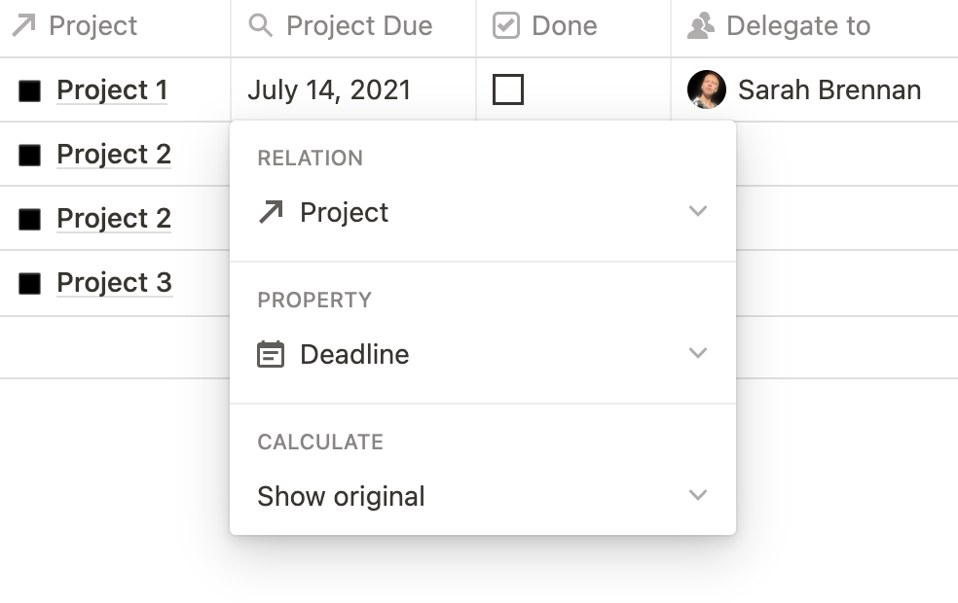Toggle the Done checkbox for Project 1
Screen dimensions: 958x603
pos(507,89)
